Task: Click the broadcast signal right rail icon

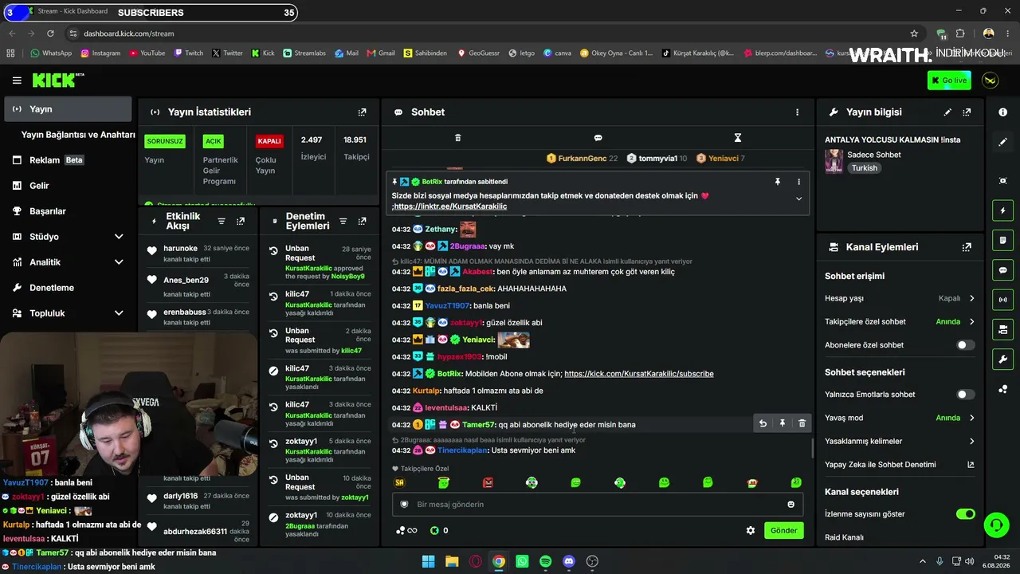Action: 1002,300
